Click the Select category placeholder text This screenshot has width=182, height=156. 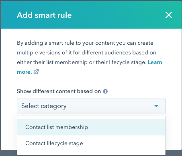[44, 106]
